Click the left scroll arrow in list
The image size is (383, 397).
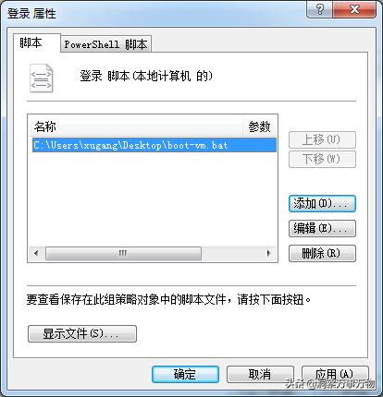tap(36, 253)
